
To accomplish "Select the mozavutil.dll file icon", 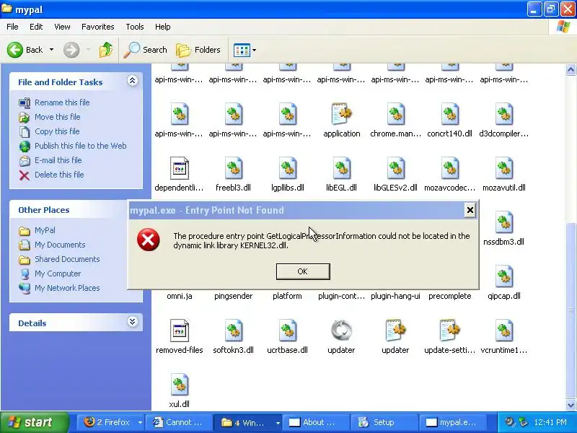I will (503, 168).
